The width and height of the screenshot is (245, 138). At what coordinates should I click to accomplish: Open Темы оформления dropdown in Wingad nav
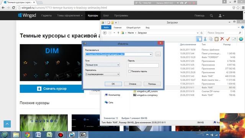(70, 15)
